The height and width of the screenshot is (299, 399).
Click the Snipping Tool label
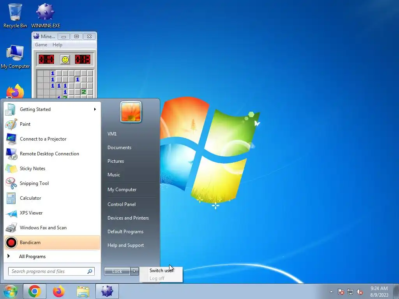pyautogui.click(x=34, y=183)
